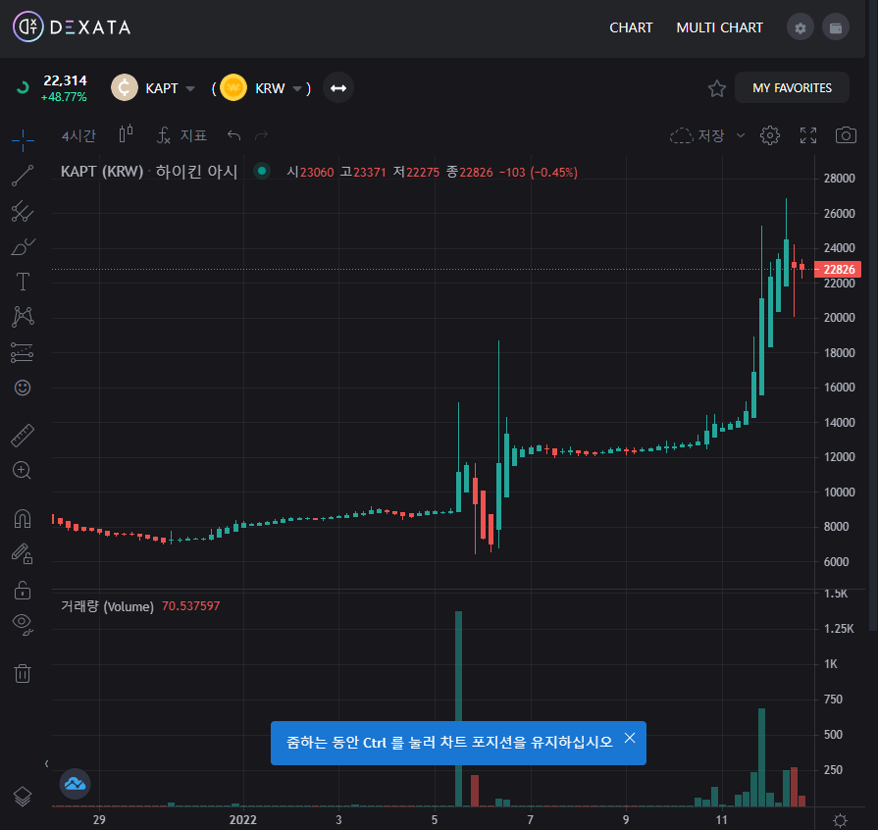
Task: Change the candle chart style
Action: (x=126, y=135)
